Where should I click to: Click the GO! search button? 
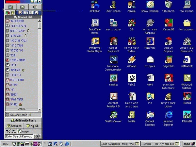pyautogui.click(x=36, y=136)
